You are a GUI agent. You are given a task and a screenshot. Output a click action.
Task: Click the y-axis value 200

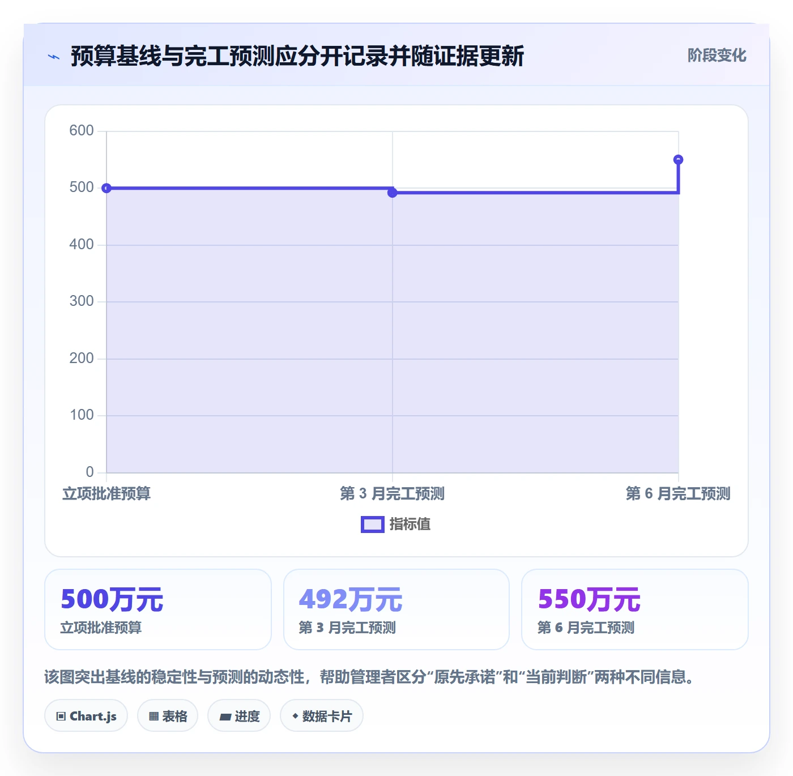coord(82,359)
